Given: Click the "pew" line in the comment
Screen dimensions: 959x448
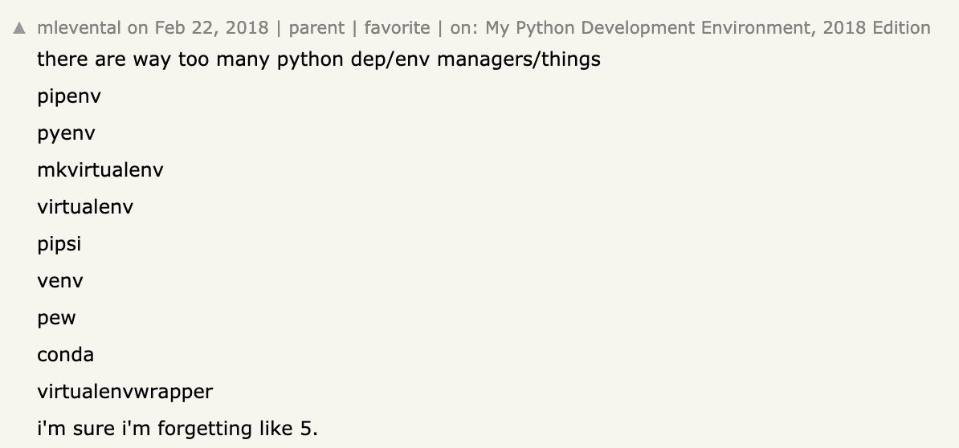Looking at the screenshot, I should (x=56, y=318).
